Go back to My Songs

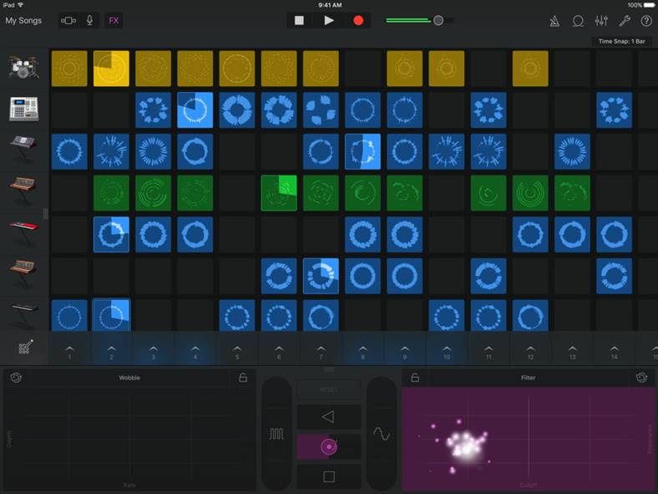coord(23,21)
